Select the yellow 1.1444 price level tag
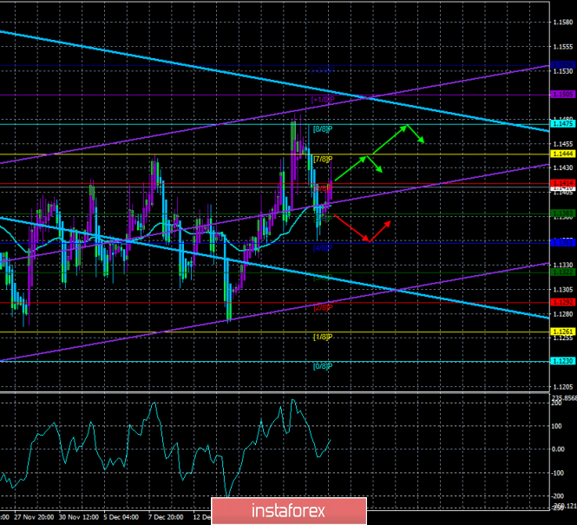577x525 pixels. [563, 154]
